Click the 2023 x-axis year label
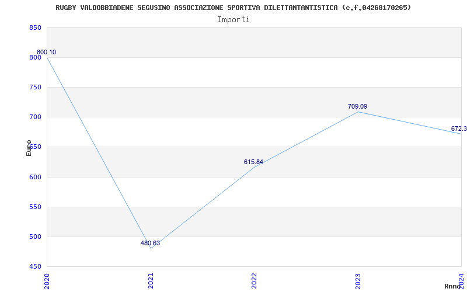Image resolution: width=467 pixels, height=292 pixels. click(358, 281)
